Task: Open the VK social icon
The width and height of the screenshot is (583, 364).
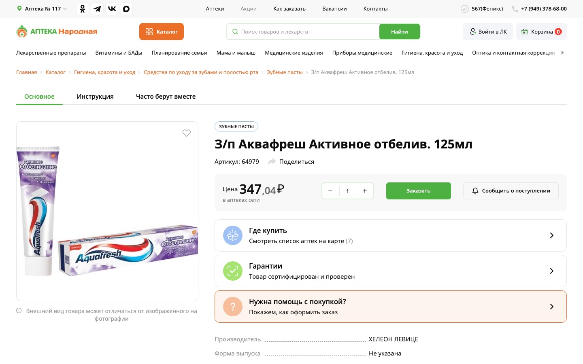Action: [x=112, y=8]
